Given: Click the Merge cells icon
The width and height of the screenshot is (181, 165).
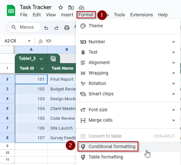Looking at the screenshot, I should coord(83,120).
